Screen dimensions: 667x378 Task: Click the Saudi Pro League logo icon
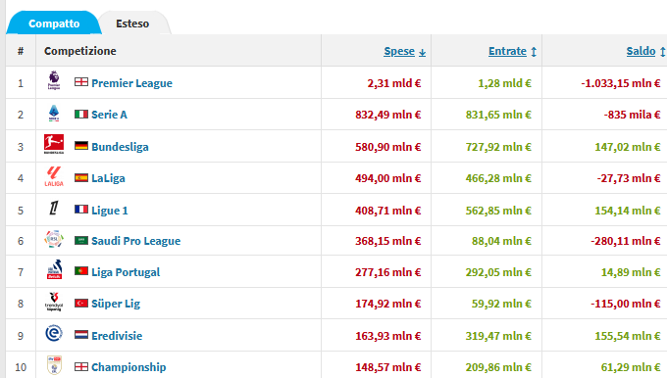coord(54,240)
